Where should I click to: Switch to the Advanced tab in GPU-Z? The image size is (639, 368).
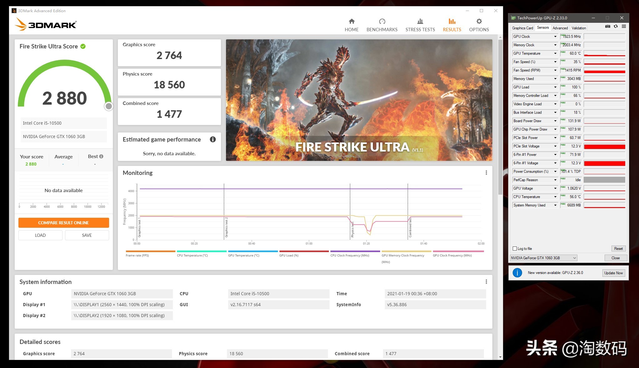(560, 28)
